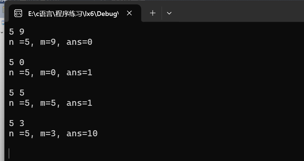Viewport: 304px width, 161px height.
Task: Click the input line '5 0'
Action: (17, 62)
